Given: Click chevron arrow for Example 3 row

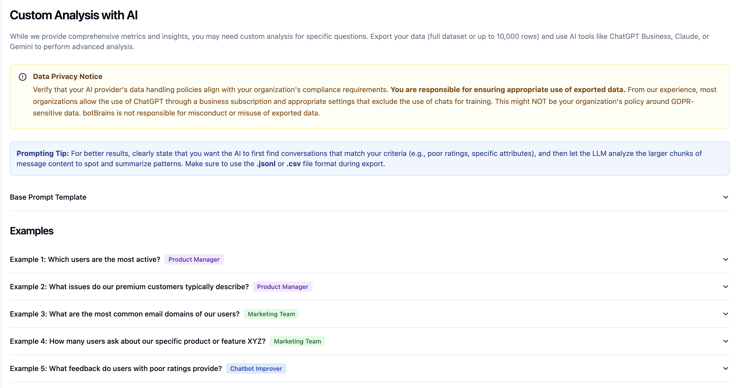Looking at the screenshot, I should pos(725,314).
